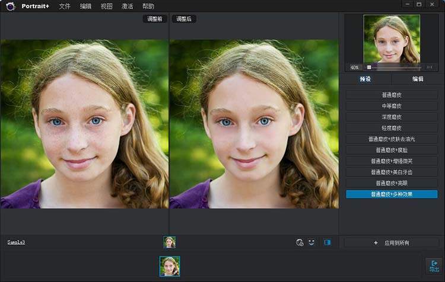Image resolution: width=445 pixels, height=282 pixels.
Task: Click the plus icon on 应用到所有
Action: click(x=376, y=243)
